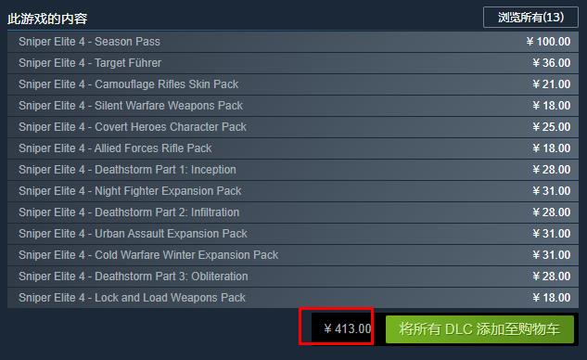Open Deathstorm Part 2: Infiltration DLC

tap(293, 212)
